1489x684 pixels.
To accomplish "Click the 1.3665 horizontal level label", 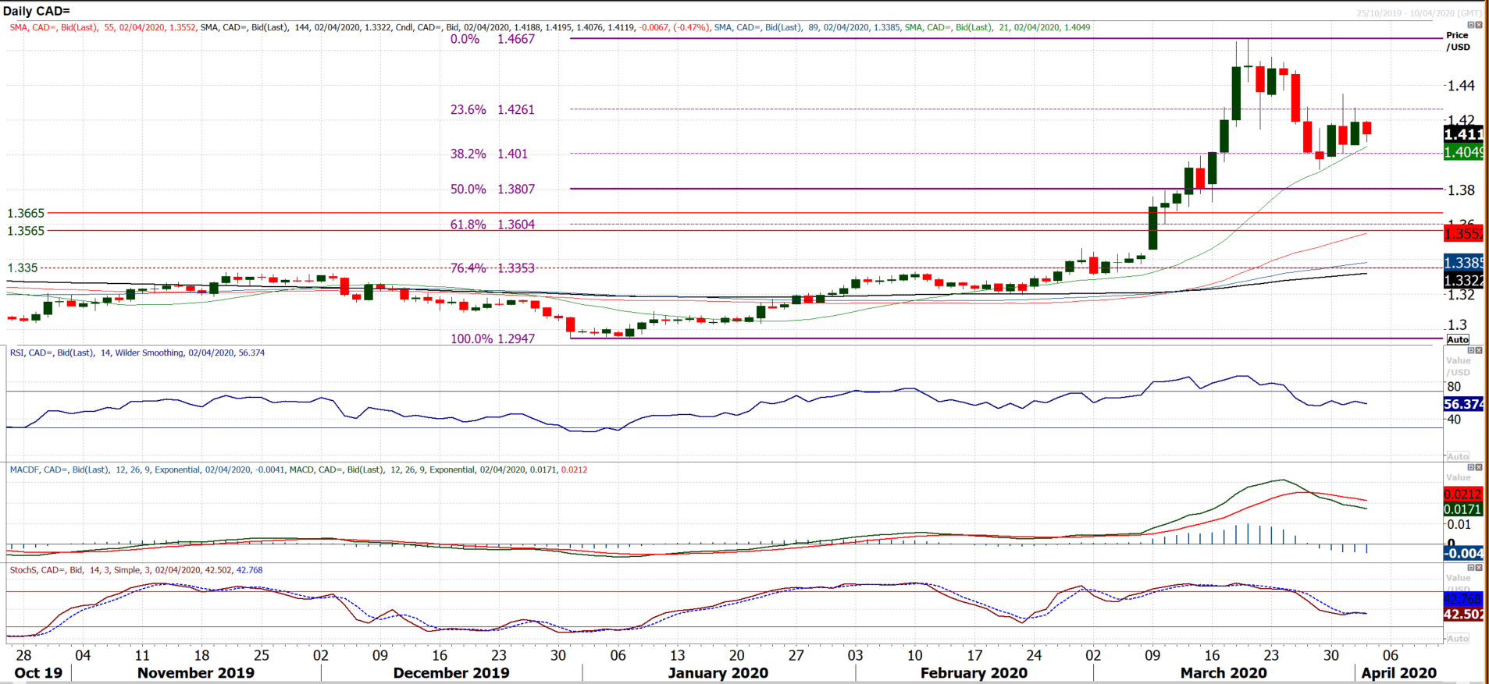I will [x=26, y=213].
